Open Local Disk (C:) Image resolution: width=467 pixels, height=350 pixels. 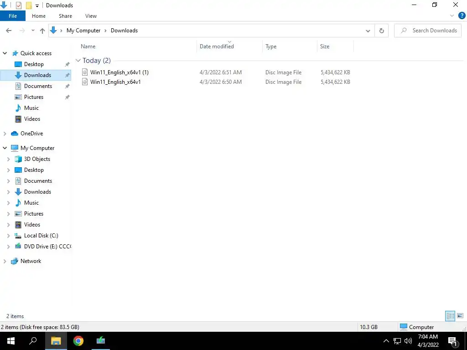[41, 236]
